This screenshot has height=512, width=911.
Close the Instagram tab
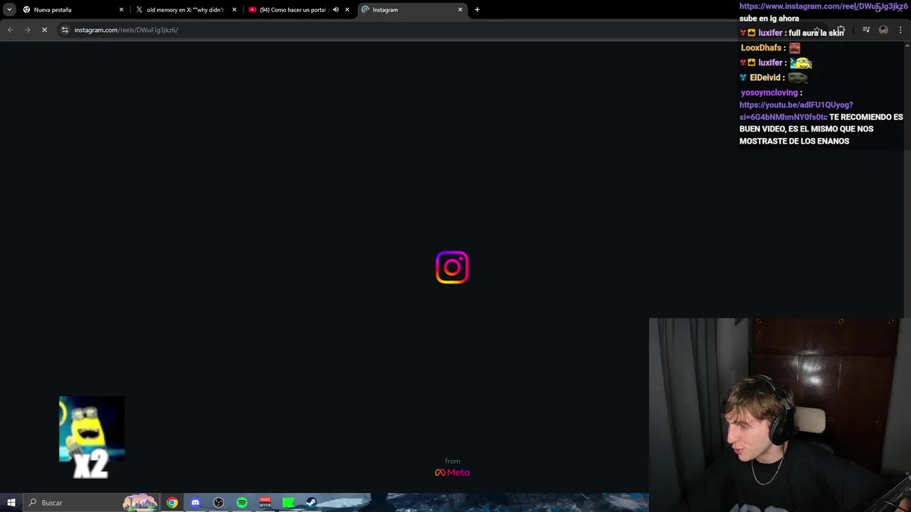click(x=460, y=10)
